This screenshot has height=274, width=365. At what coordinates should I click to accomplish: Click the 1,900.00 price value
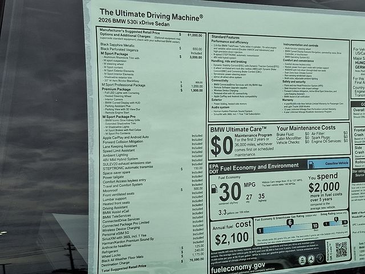(196, 90)
